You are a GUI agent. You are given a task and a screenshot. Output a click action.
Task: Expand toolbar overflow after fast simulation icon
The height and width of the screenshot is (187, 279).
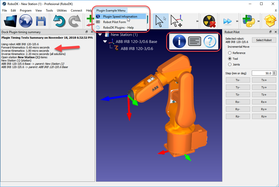point(237,21)
